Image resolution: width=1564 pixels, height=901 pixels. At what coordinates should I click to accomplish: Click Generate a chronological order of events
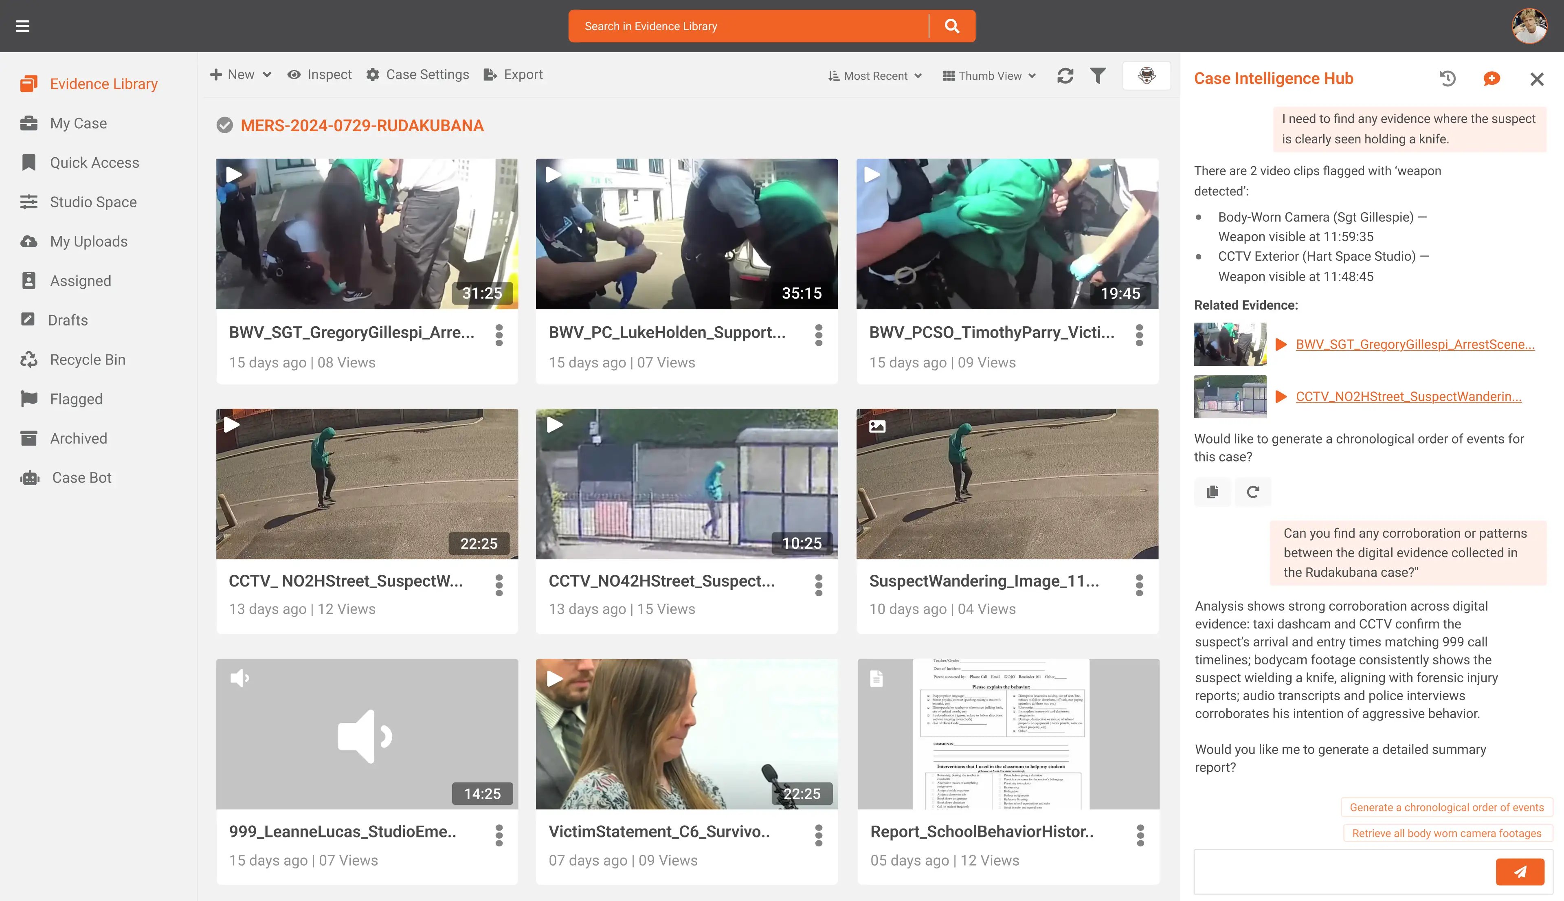coord(1446,807)
